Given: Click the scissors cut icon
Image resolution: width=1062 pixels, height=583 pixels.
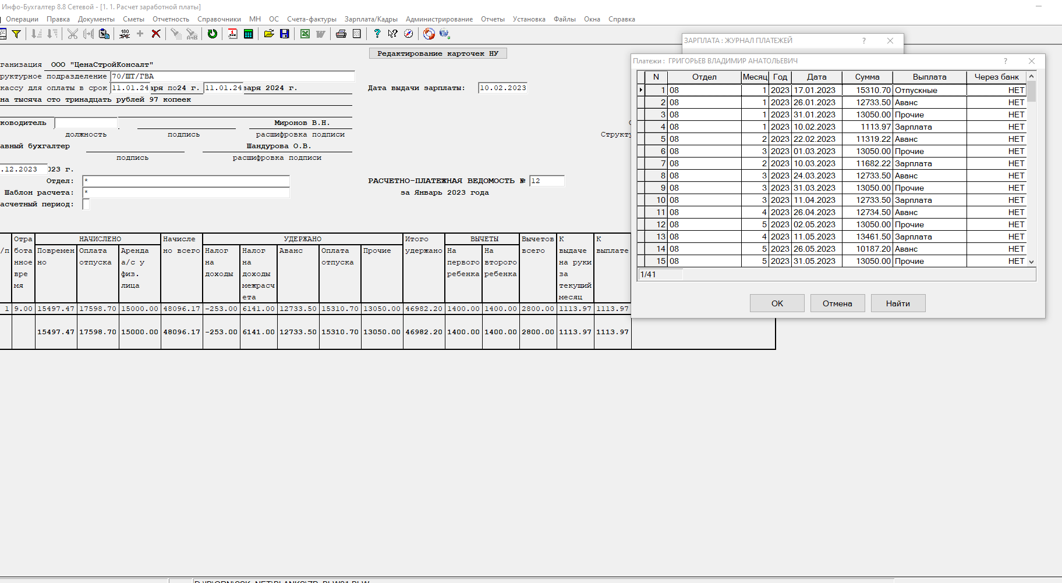Looking at the screenshot, I should (x=72, y=34).
